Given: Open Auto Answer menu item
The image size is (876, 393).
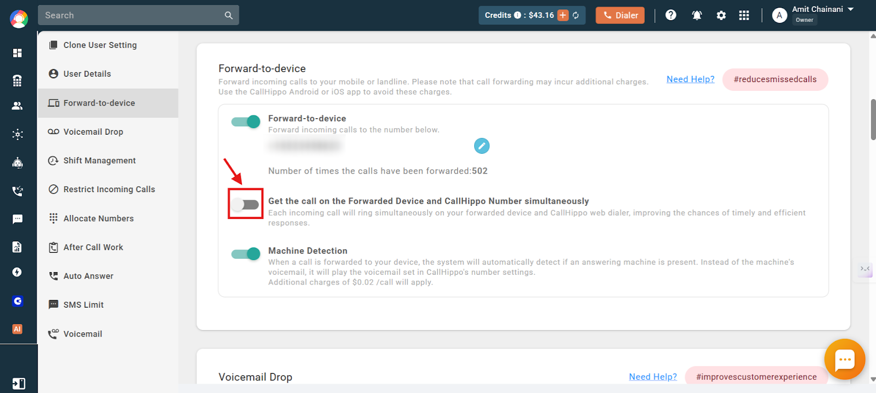Looking at the screenshot, I should coord(108,276).
